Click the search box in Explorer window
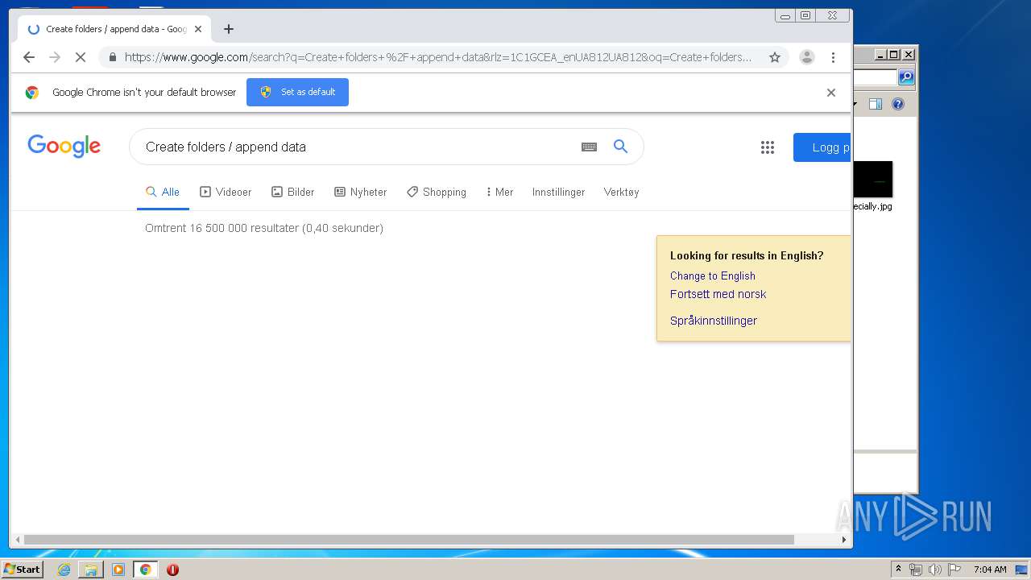Viewport: 1031px width, 580px height. [876, 77]
